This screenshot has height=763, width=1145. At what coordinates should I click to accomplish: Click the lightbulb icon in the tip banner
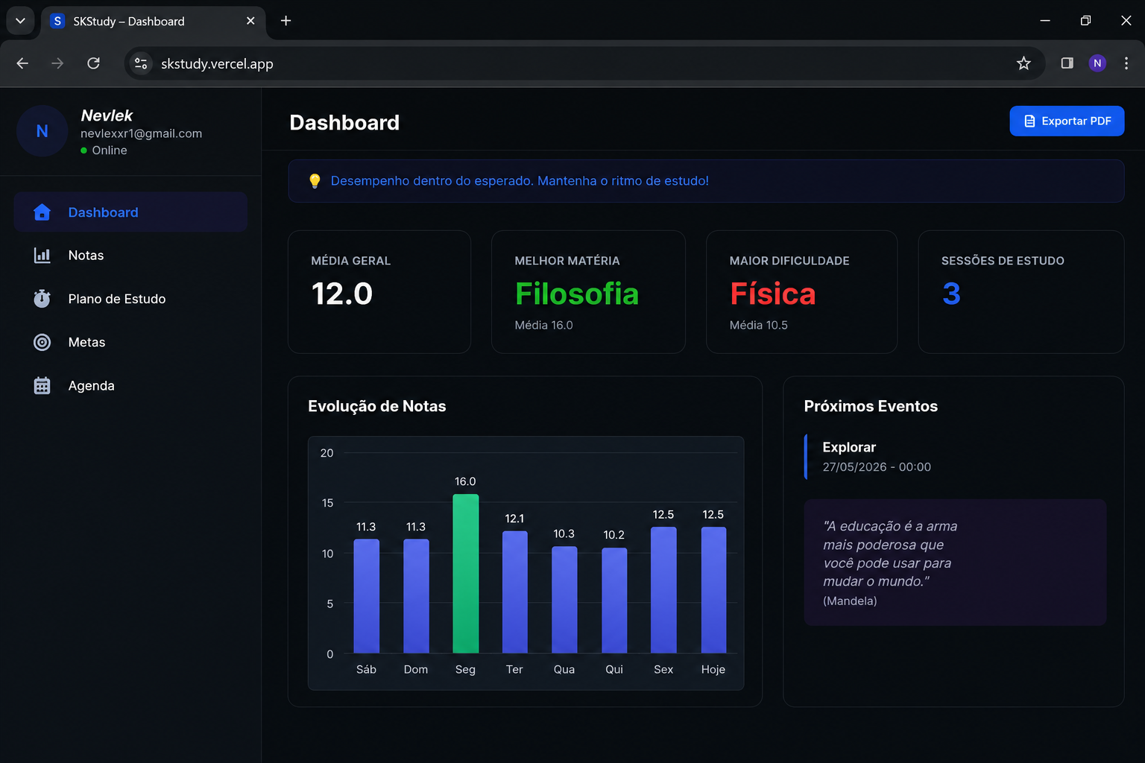tap(315, 181)
